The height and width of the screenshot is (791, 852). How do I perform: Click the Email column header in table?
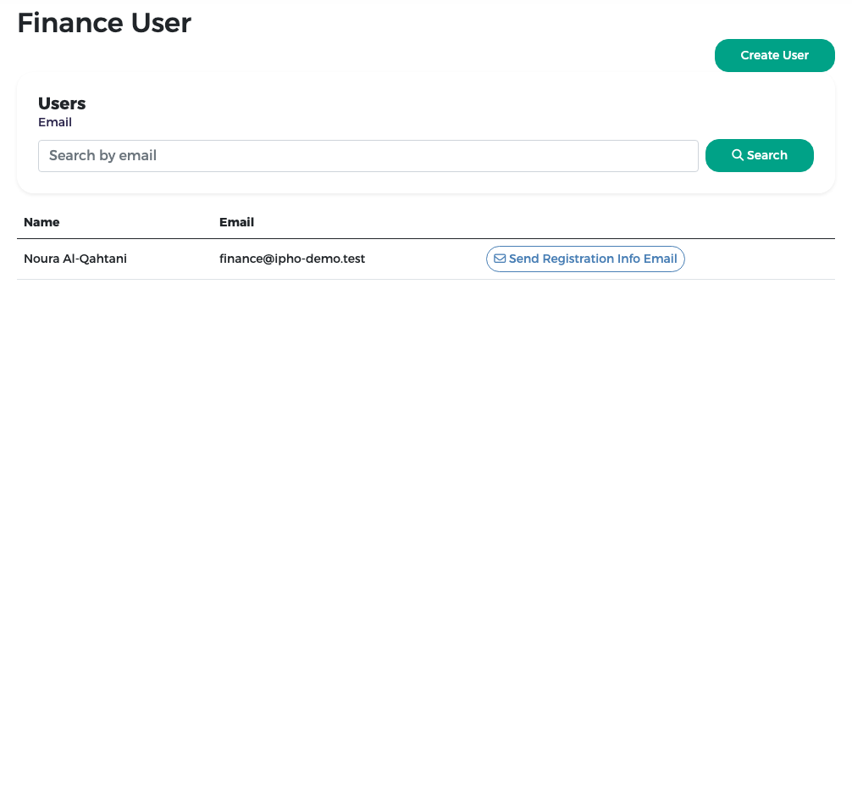click(236, 222)
